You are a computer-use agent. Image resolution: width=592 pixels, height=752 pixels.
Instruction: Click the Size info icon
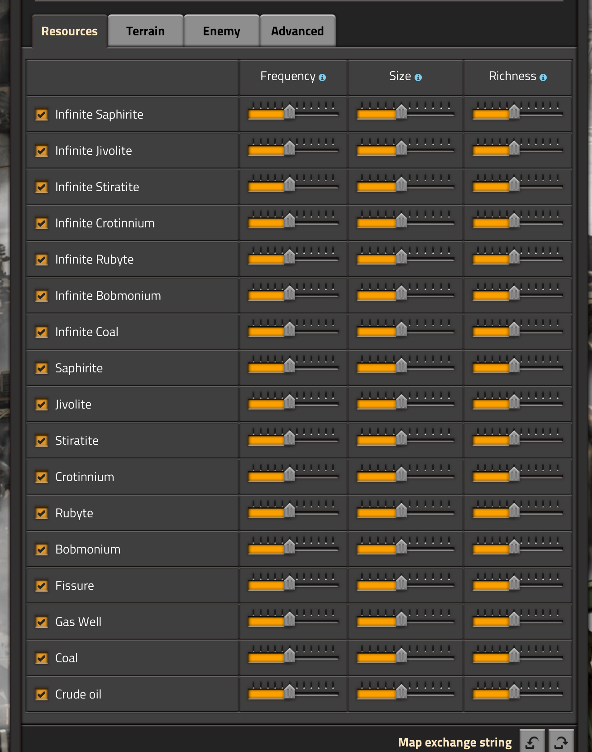pos(418,77)
